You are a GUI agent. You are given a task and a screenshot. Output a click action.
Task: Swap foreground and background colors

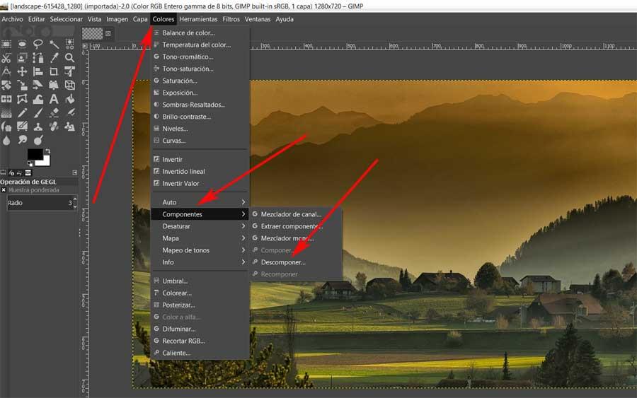click(47, 151)
